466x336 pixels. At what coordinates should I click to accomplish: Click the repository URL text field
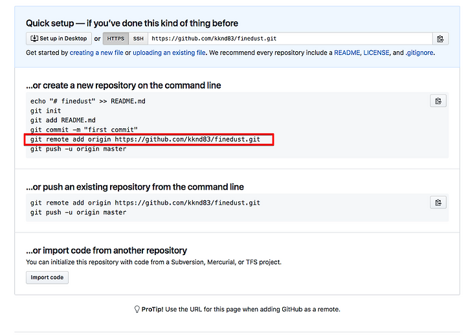pos(290,39)
